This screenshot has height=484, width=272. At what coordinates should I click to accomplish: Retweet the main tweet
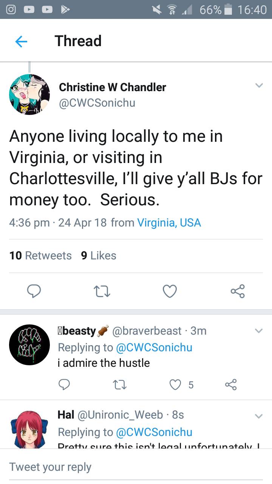102,291
